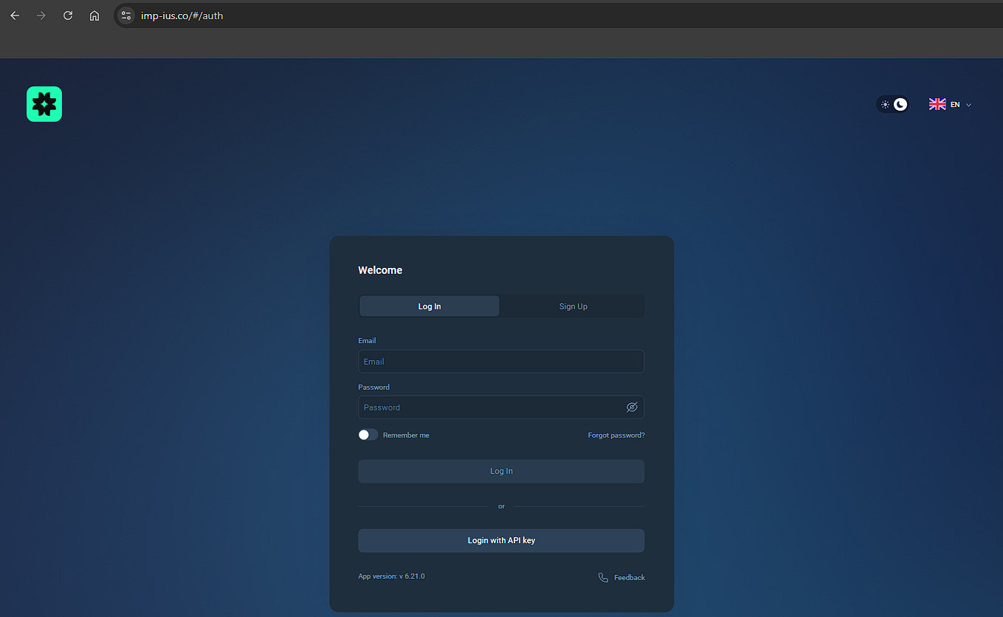The width and height of the screenshot is (1003, 617).
Task: Click the phone icon beside Feedback
Action: point(603,577)
